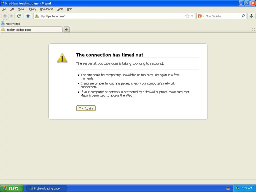Open the View menu
Viewport: 256px width, 192px height.
(21, 9)
